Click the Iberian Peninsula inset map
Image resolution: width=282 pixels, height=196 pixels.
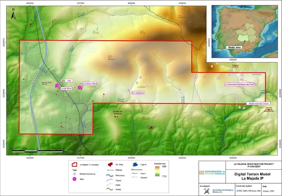pyautogui.click(x=245, y=31)
